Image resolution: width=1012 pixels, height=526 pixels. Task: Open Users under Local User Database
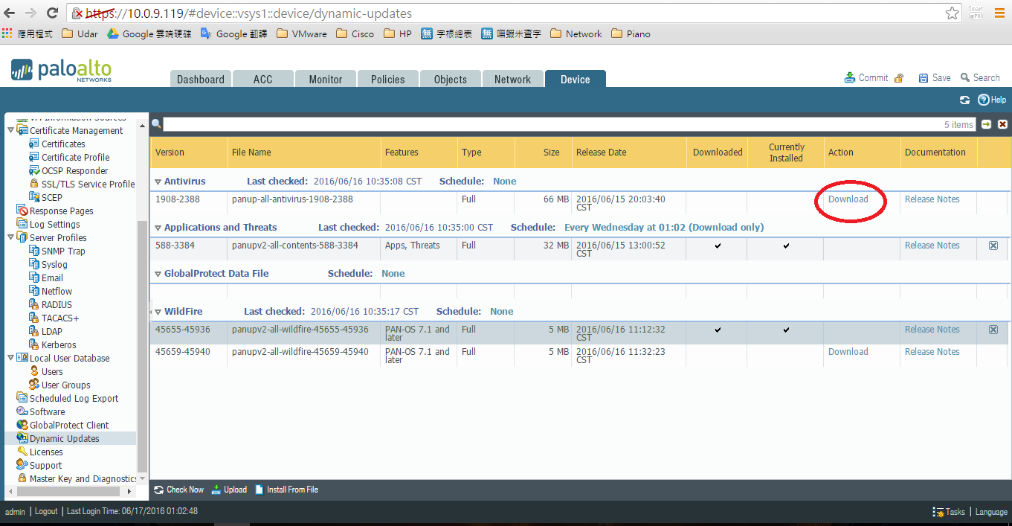click(52, 372)
